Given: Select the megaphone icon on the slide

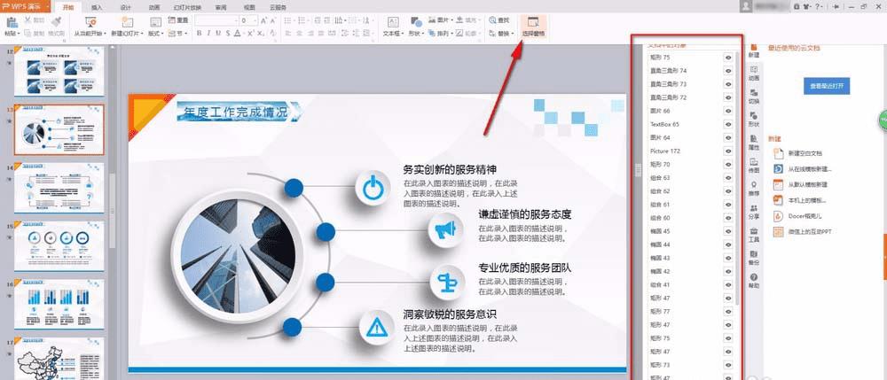Looking at the screenshot, I should click(x=445, y=229).
